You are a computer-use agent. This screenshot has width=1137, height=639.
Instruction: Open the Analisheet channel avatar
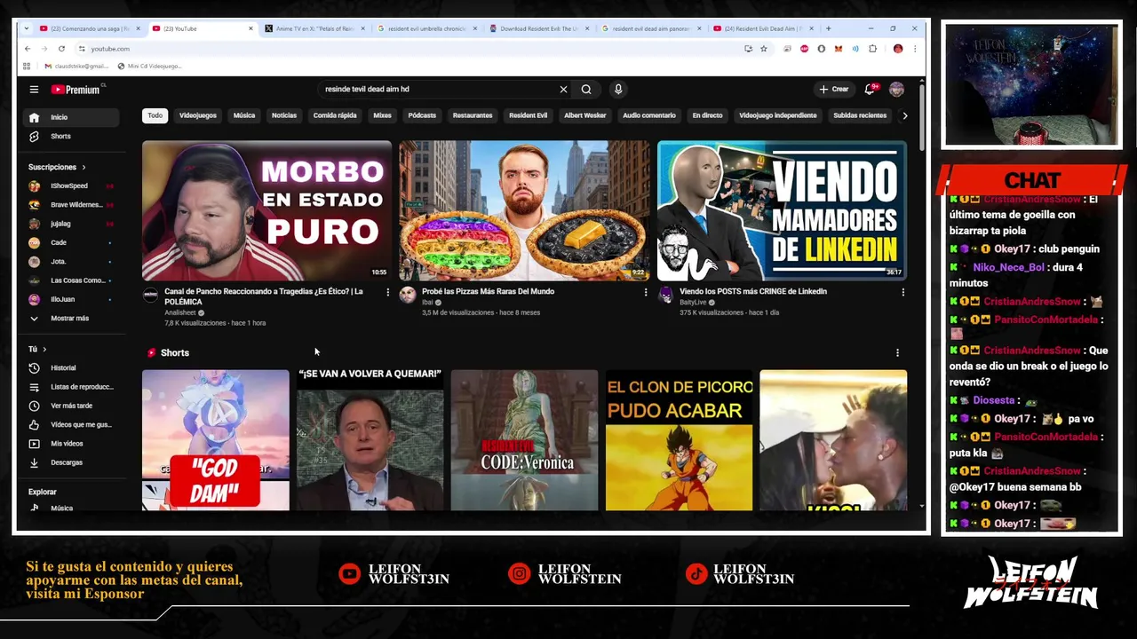(x=150, y=296)
